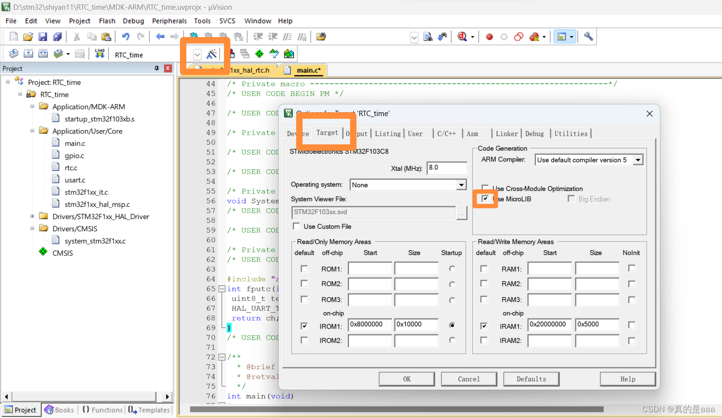Click the Paste clipboard icon
Image resolution: width=722 pixels, height=418 pixels.
tap(106, 37)
